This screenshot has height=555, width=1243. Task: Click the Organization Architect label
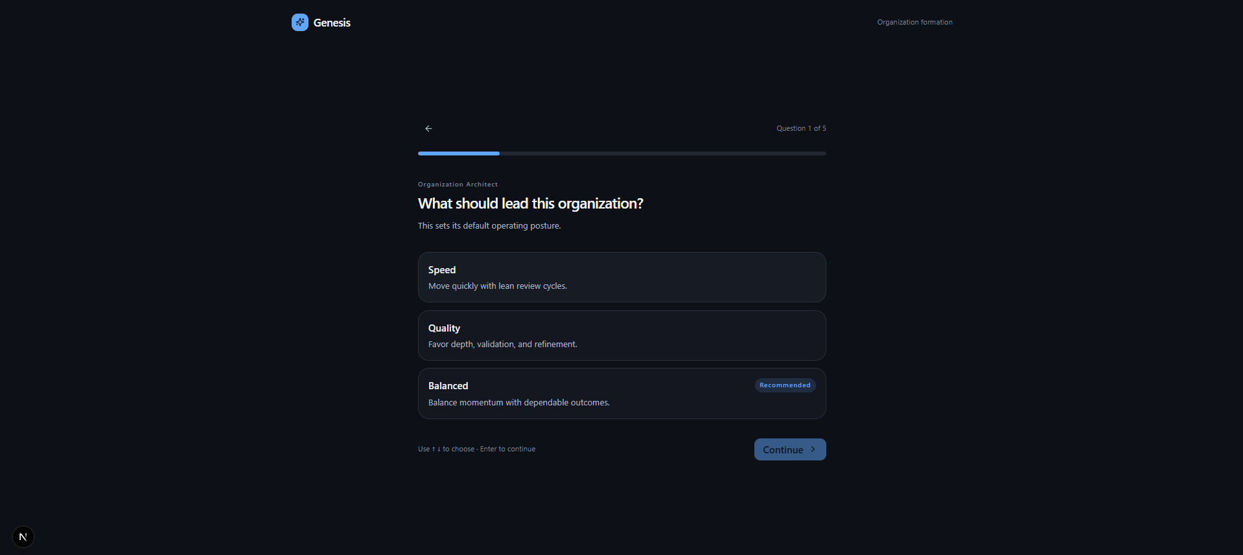(458, 185)
